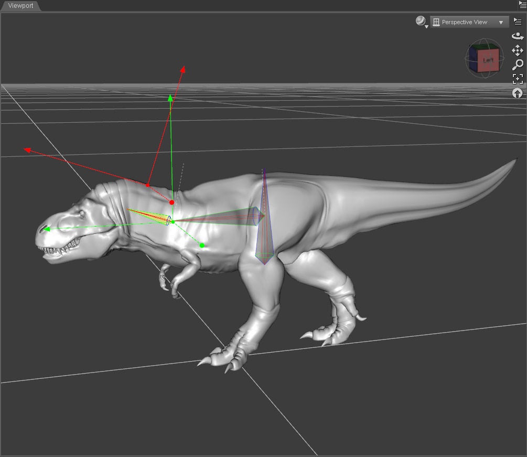Select the Pan camera tool

click(x=518, y=50)
